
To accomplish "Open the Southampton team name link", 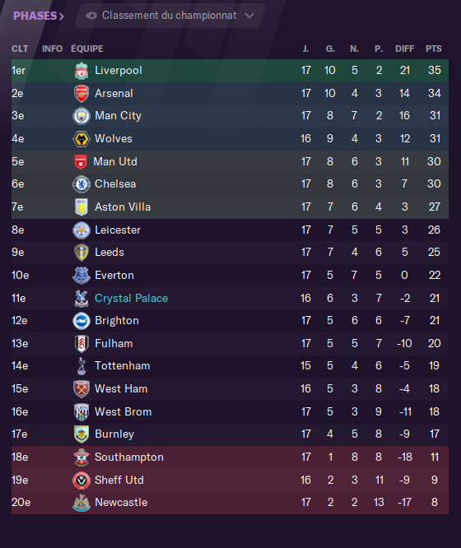I will click(x=129, y=457).
